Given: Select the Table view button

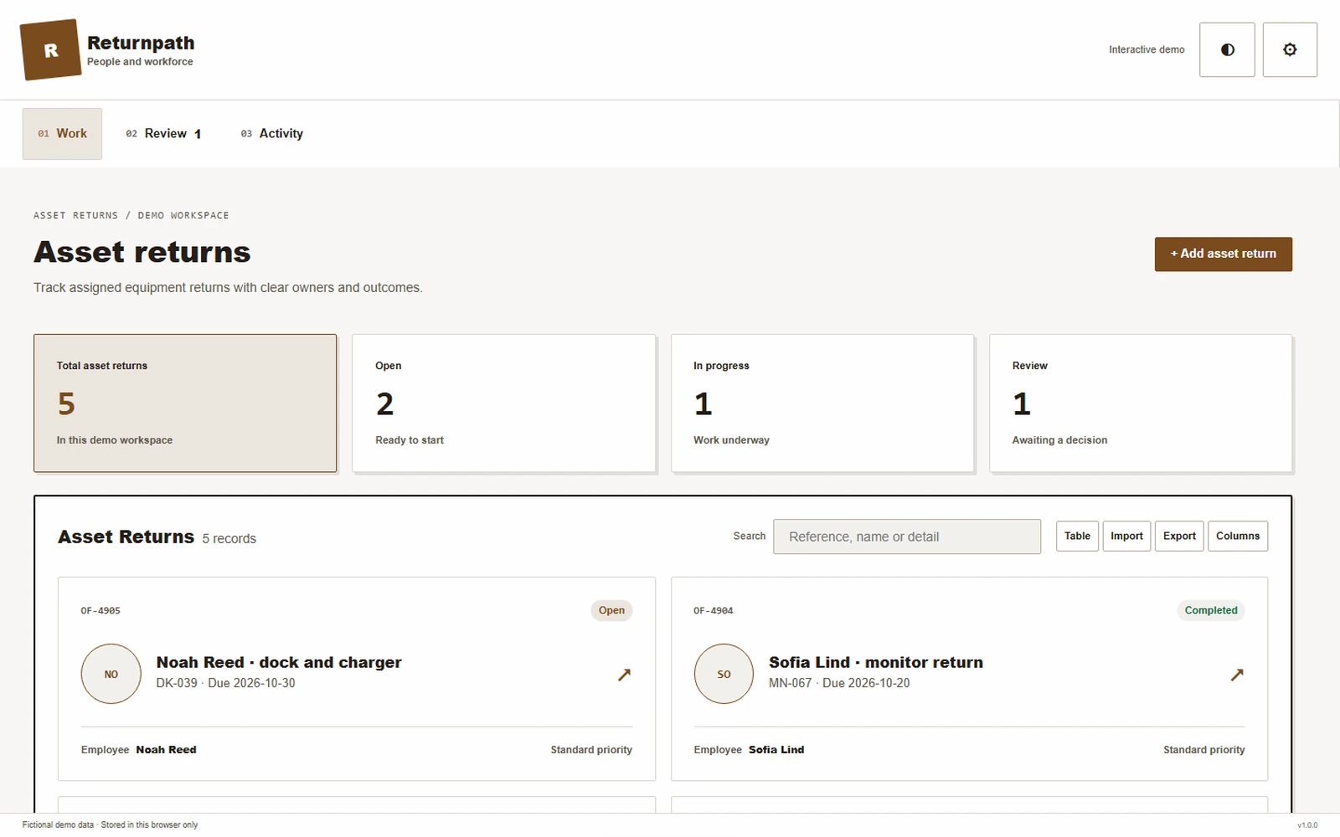Looking at the screenshot, I should (1077, 537).
